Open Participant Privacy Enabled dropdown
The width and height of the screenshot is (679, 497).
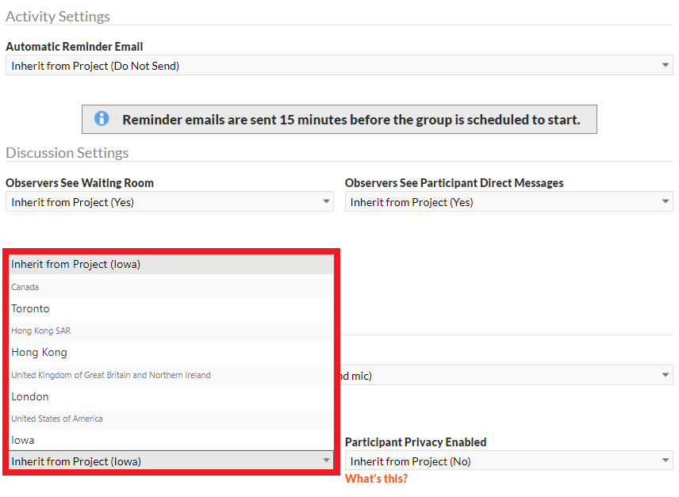click(508, 461)
